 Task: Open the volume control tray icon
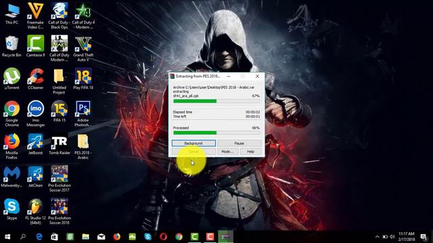click(392, 237)
